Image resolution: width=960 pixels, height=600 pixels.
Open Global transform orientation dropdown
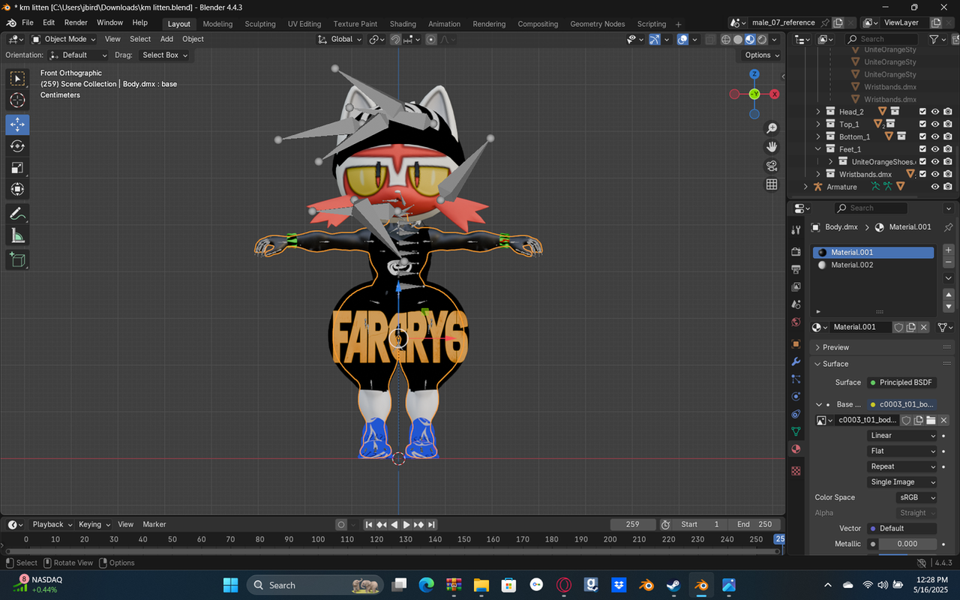340,39
